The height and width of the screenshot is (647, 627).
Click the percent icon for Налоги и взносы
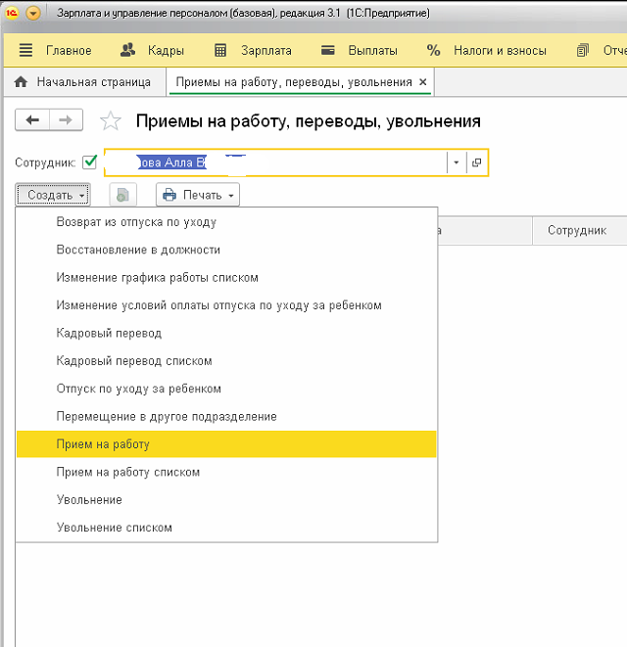click(x=433, y=50)
